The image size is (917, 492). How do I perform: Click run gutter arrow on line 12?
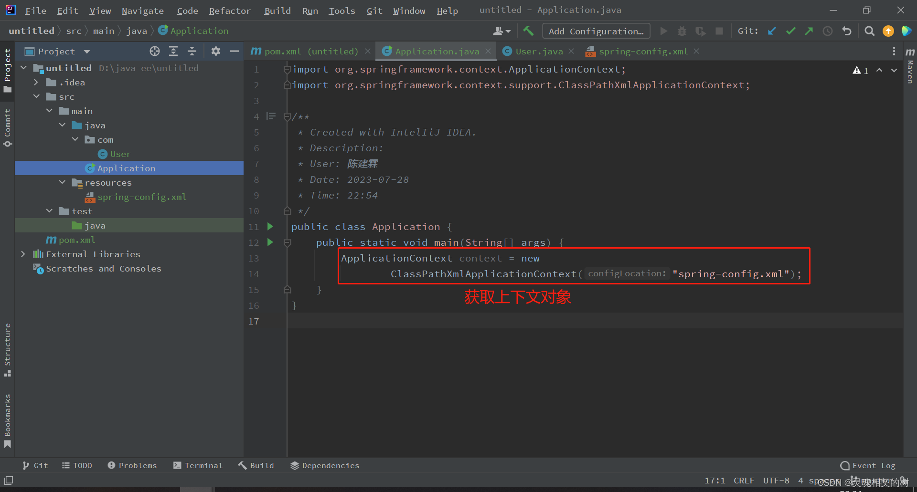coord(270,242)
